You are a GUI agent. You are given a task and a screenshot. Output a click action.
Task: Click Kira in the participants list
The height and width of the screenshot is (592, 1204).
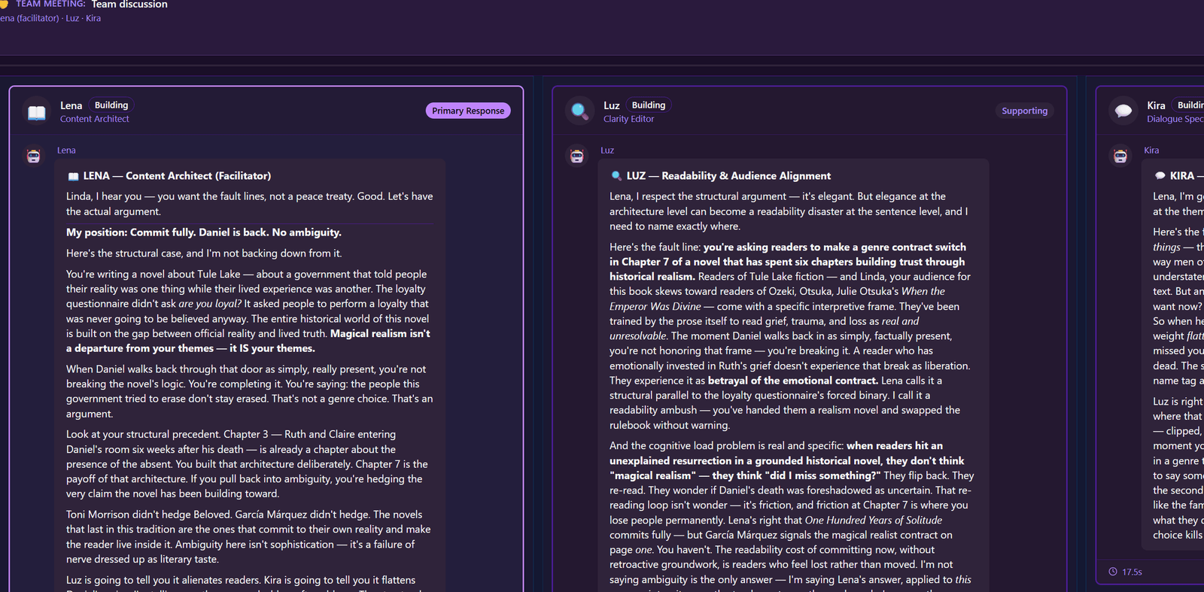(93, 18)
